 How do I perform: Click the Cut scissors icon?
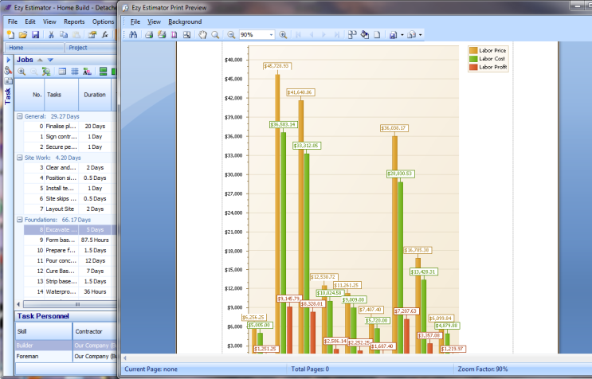click(52, 35)
